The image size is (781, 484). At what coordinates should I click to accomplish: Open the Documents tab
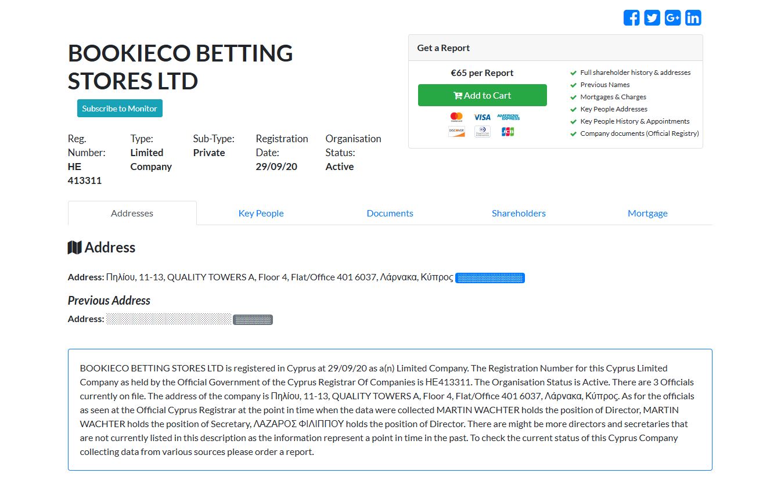click(x=390, y=213)
